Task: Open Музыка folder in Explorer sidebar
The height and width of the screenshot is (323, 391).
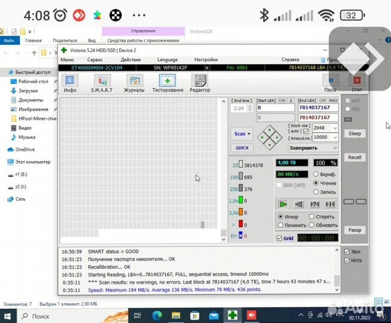Action: [27, 137]
